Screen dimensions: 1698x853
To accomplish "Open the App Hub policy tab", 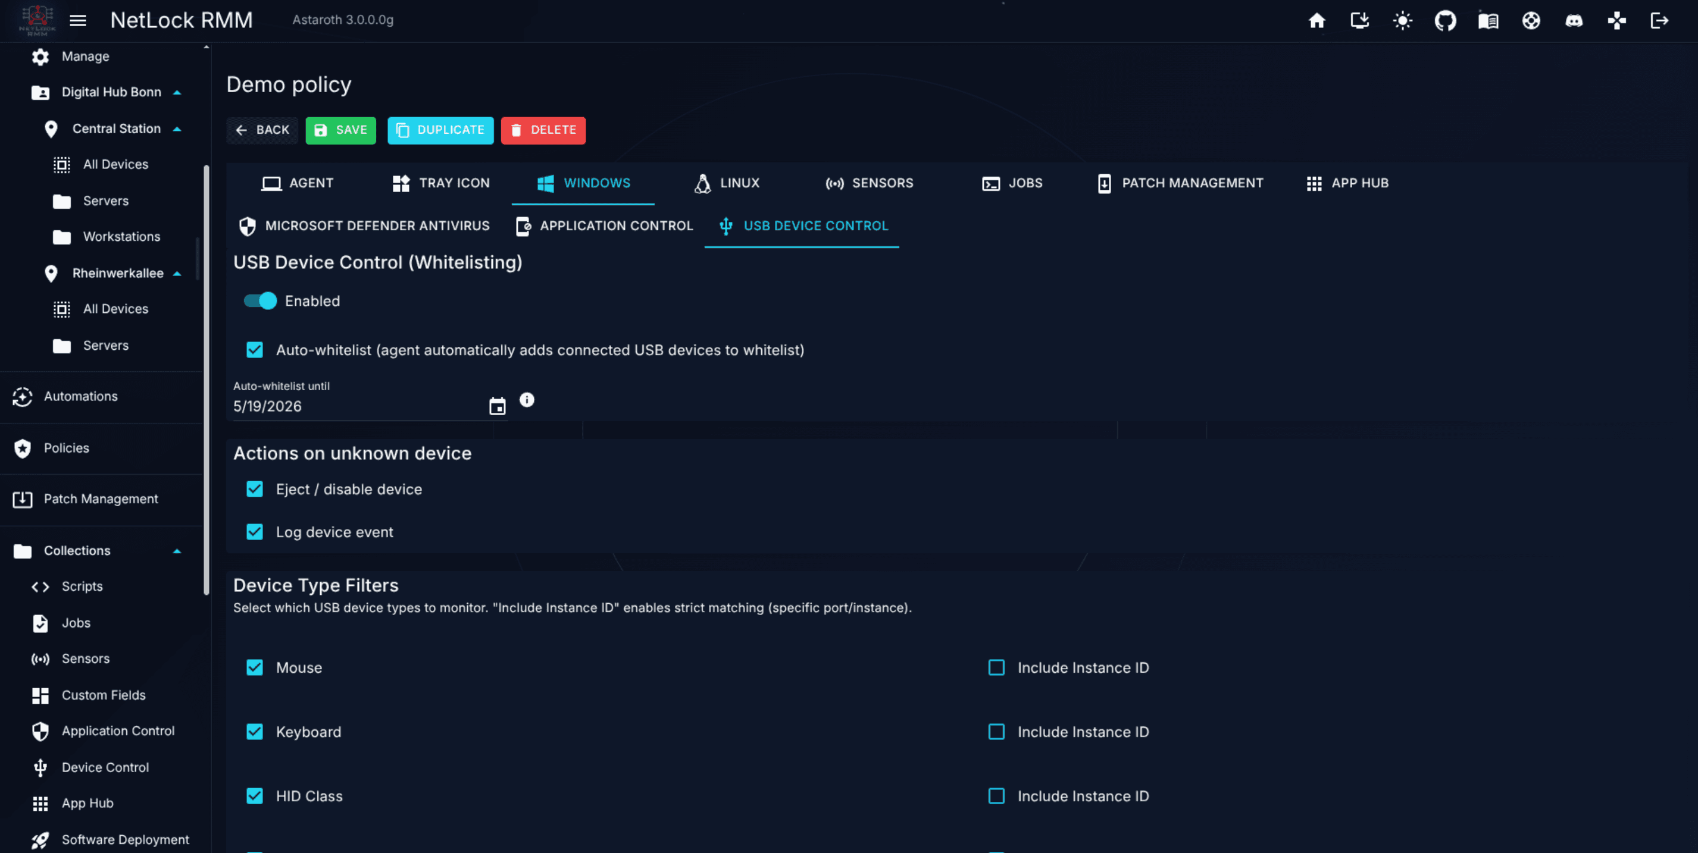I will pos(1347,183).
